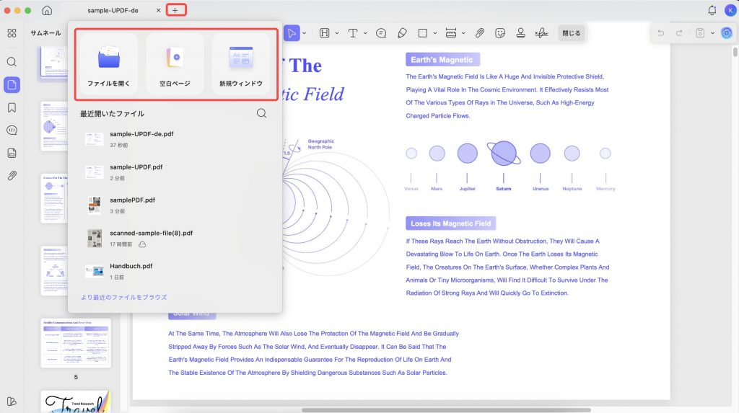
Task: Click the Saturn planet label
Action: pyautogui.click(x=503, y=189)
